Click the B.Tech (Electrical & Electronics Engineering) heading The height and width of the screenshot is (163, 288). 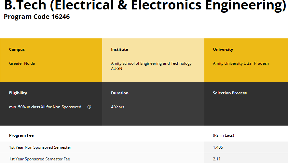(145, 6)
